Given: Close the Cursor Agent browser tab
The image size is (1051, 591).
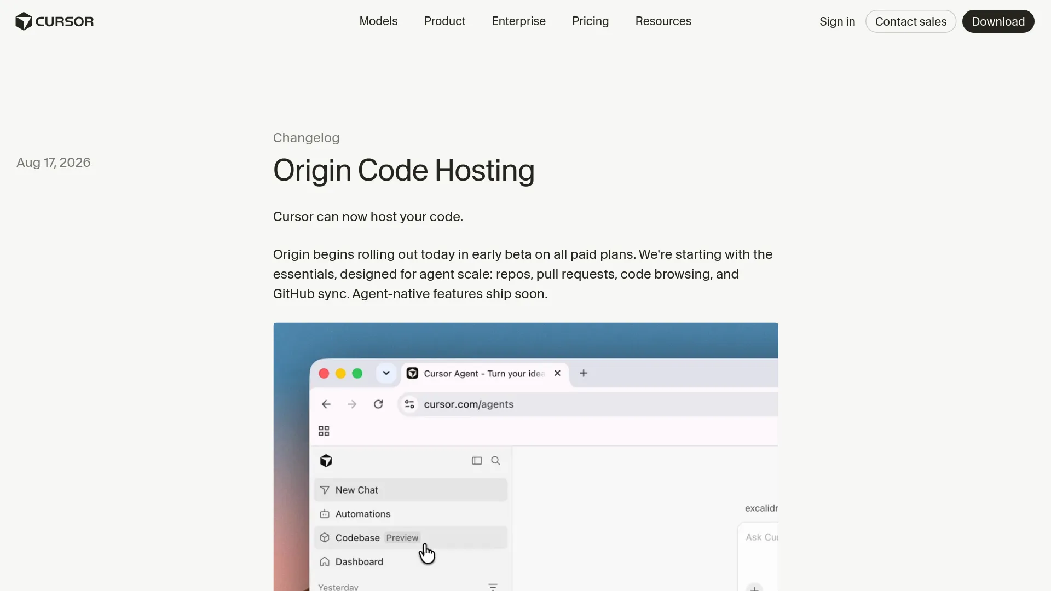Looking at the screenshot, I should (557, 373).
